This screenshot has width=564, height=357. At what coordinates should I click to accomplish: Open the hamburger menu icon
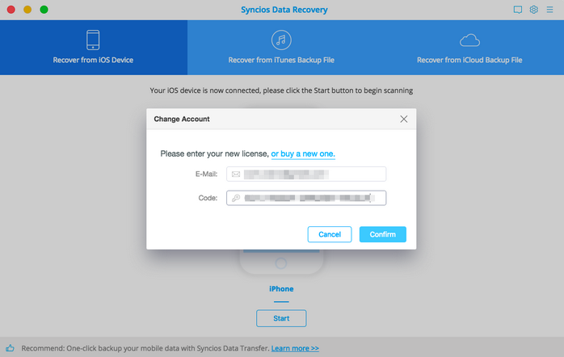(550, 10)
